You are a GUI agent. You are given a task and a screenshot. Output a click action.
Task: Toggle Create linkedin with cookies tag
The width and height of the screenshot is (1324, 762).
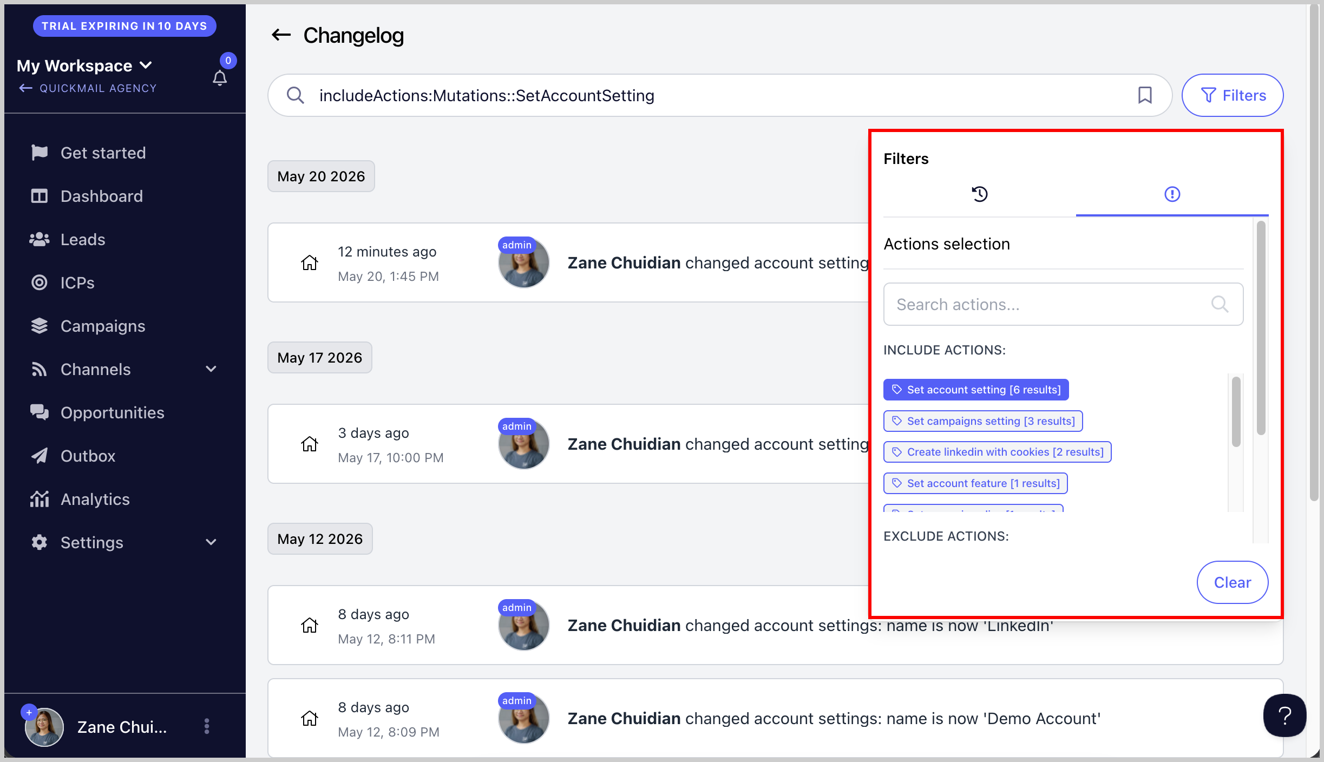[x=997, y=452]
